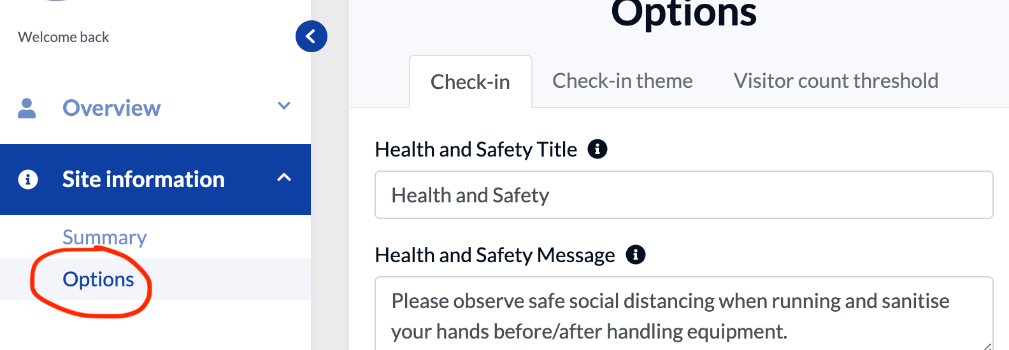
Task: Open the Visitor count threshold tab
Action: (x=836, y=81)
